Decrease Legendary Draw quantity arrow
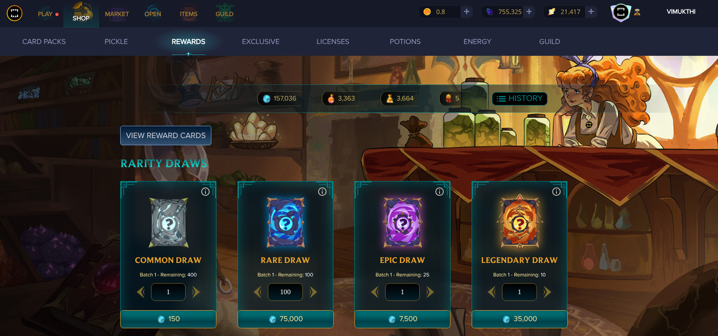The image size is (718, 336). click(491, 292)
